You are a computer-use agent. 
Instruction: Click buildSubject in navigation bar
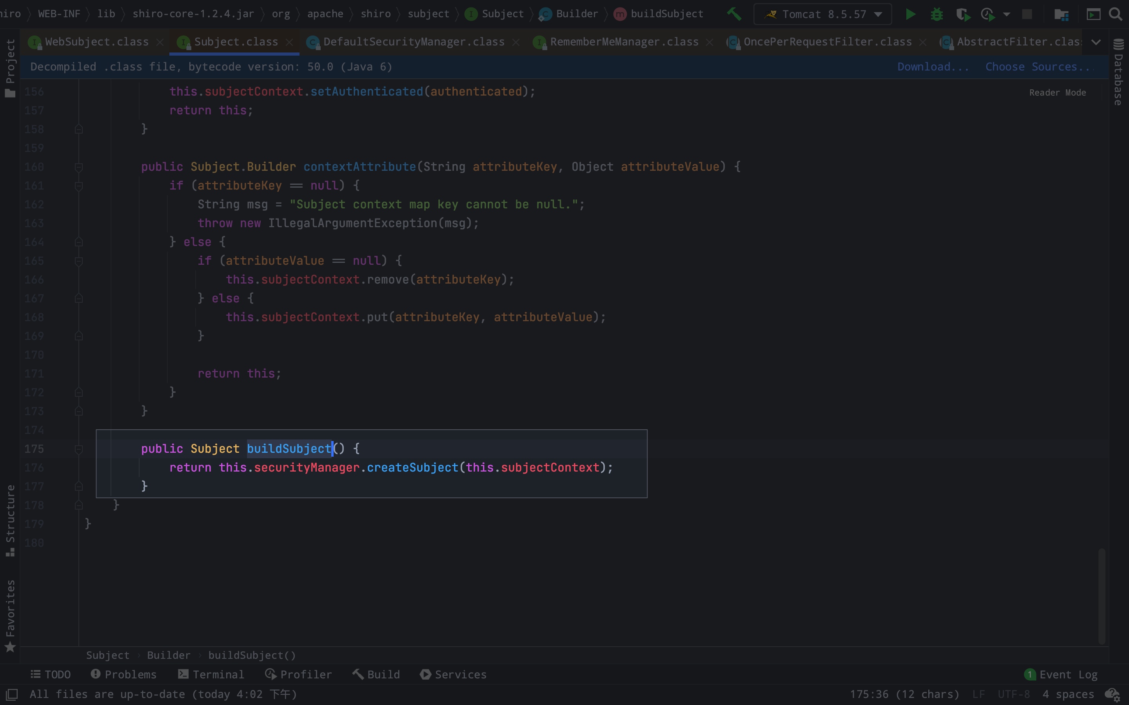click(x=658, y=14)
